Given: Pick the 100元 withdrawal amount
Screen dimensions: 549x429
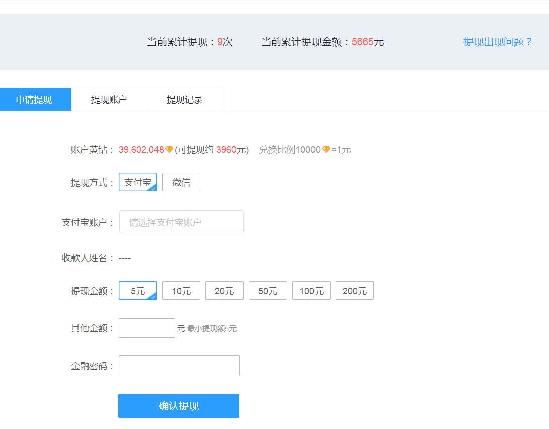Looking at the screenshot, I should (x=311, y=291).
